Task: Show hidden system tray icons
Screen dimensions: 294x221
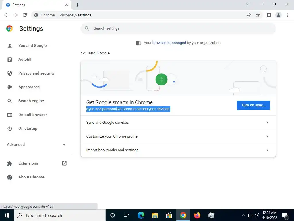Action: 243,215
